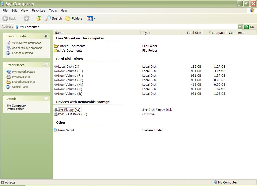This screenshot has height=186, width=257.
Task: Select DVD-RAM Drive (D:) icon
Action: (x=56, y=114)
